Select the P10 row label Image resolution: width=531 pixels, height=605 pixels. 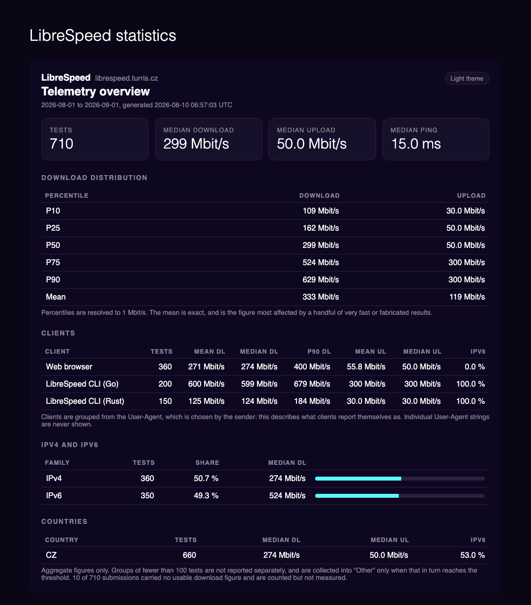tap(53, 211)
